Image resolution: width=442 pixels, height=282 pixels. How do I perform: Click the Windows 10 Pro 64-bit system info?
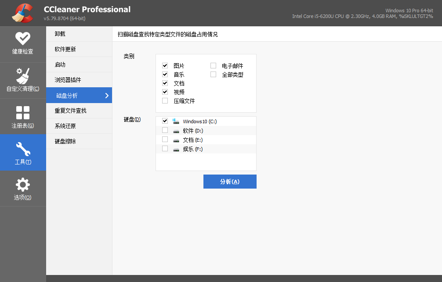[409, 11]
